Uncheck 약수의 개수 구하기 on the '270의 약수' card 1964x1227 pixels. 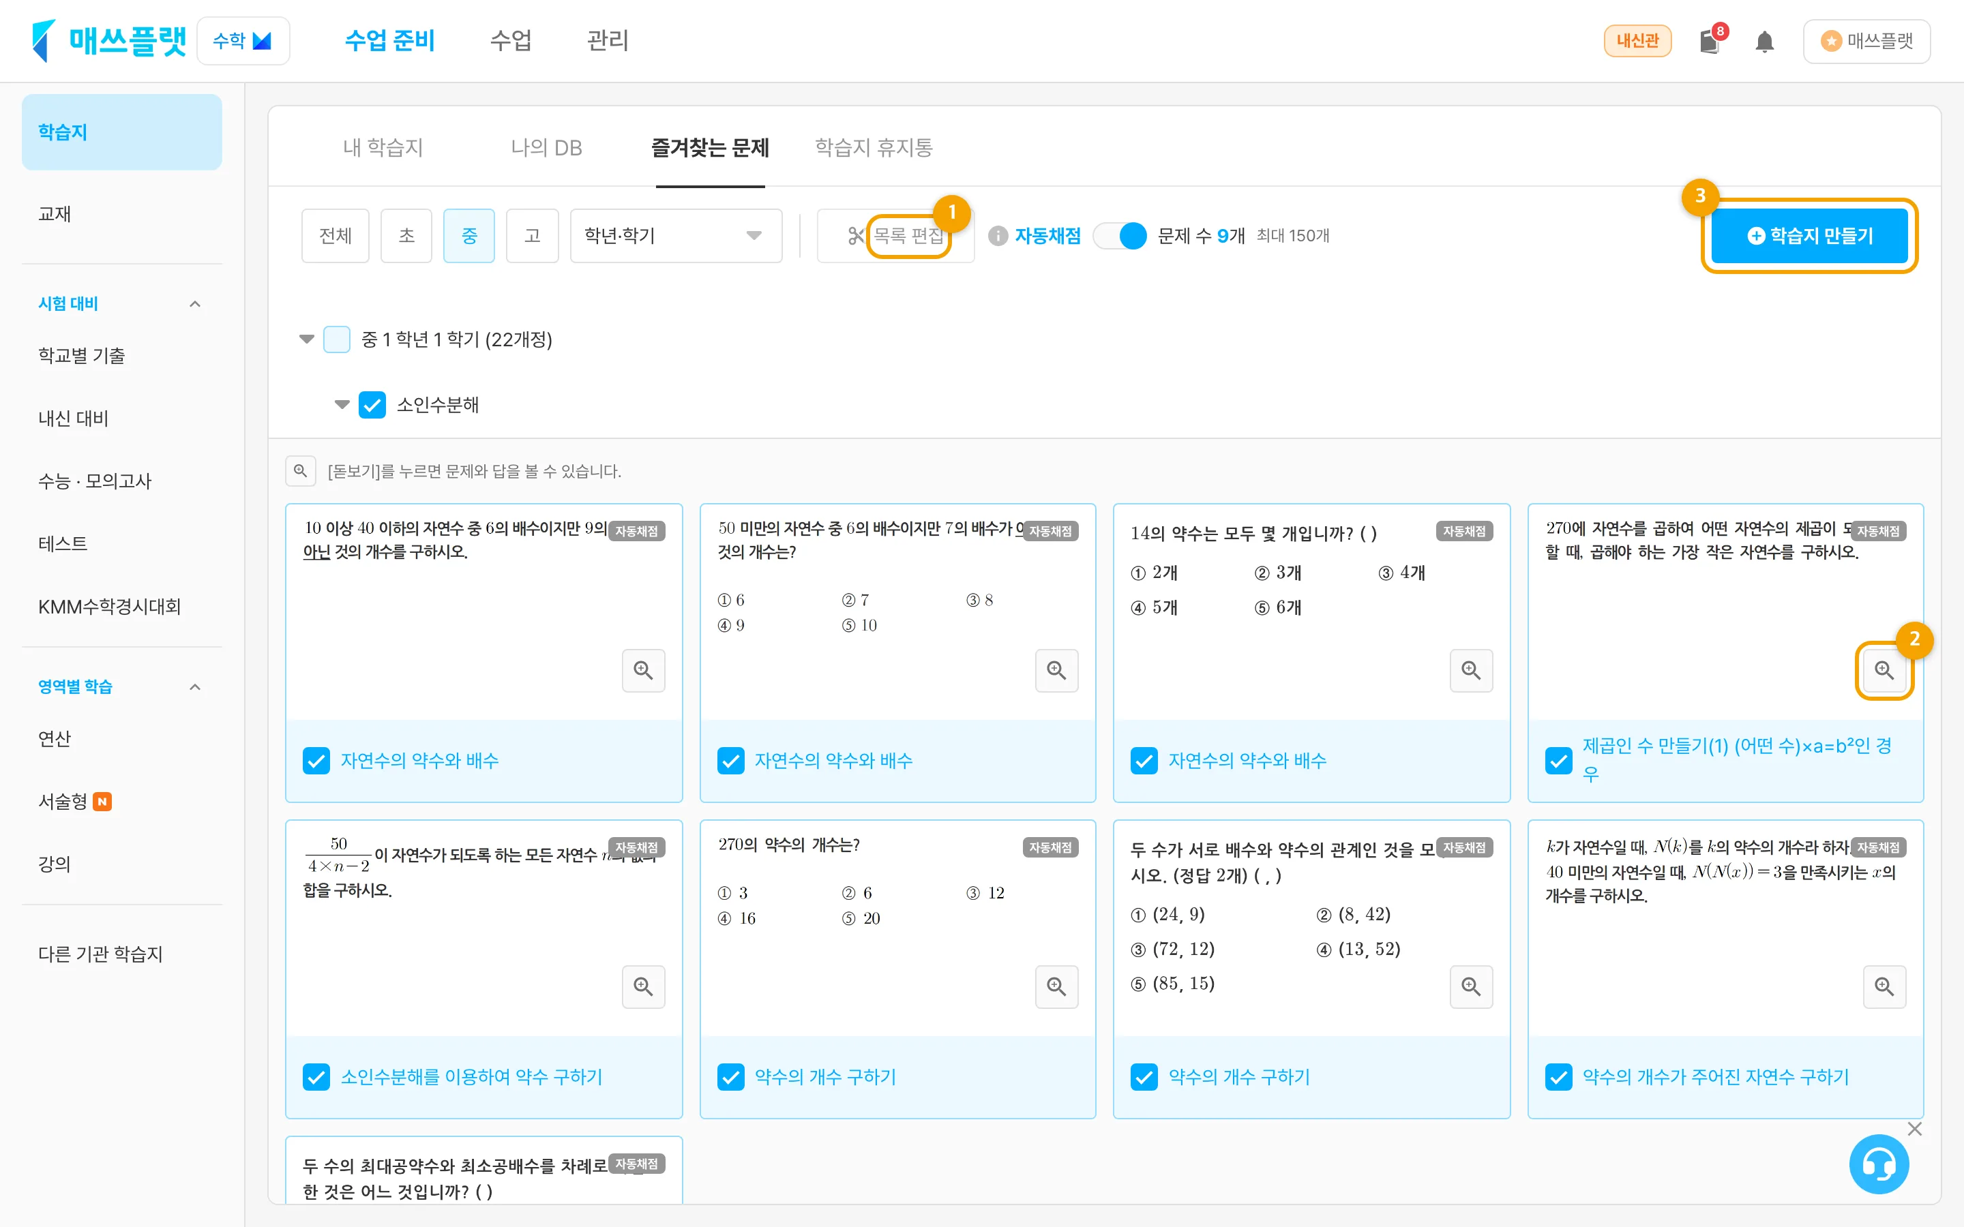click(x=730, y=1077)
